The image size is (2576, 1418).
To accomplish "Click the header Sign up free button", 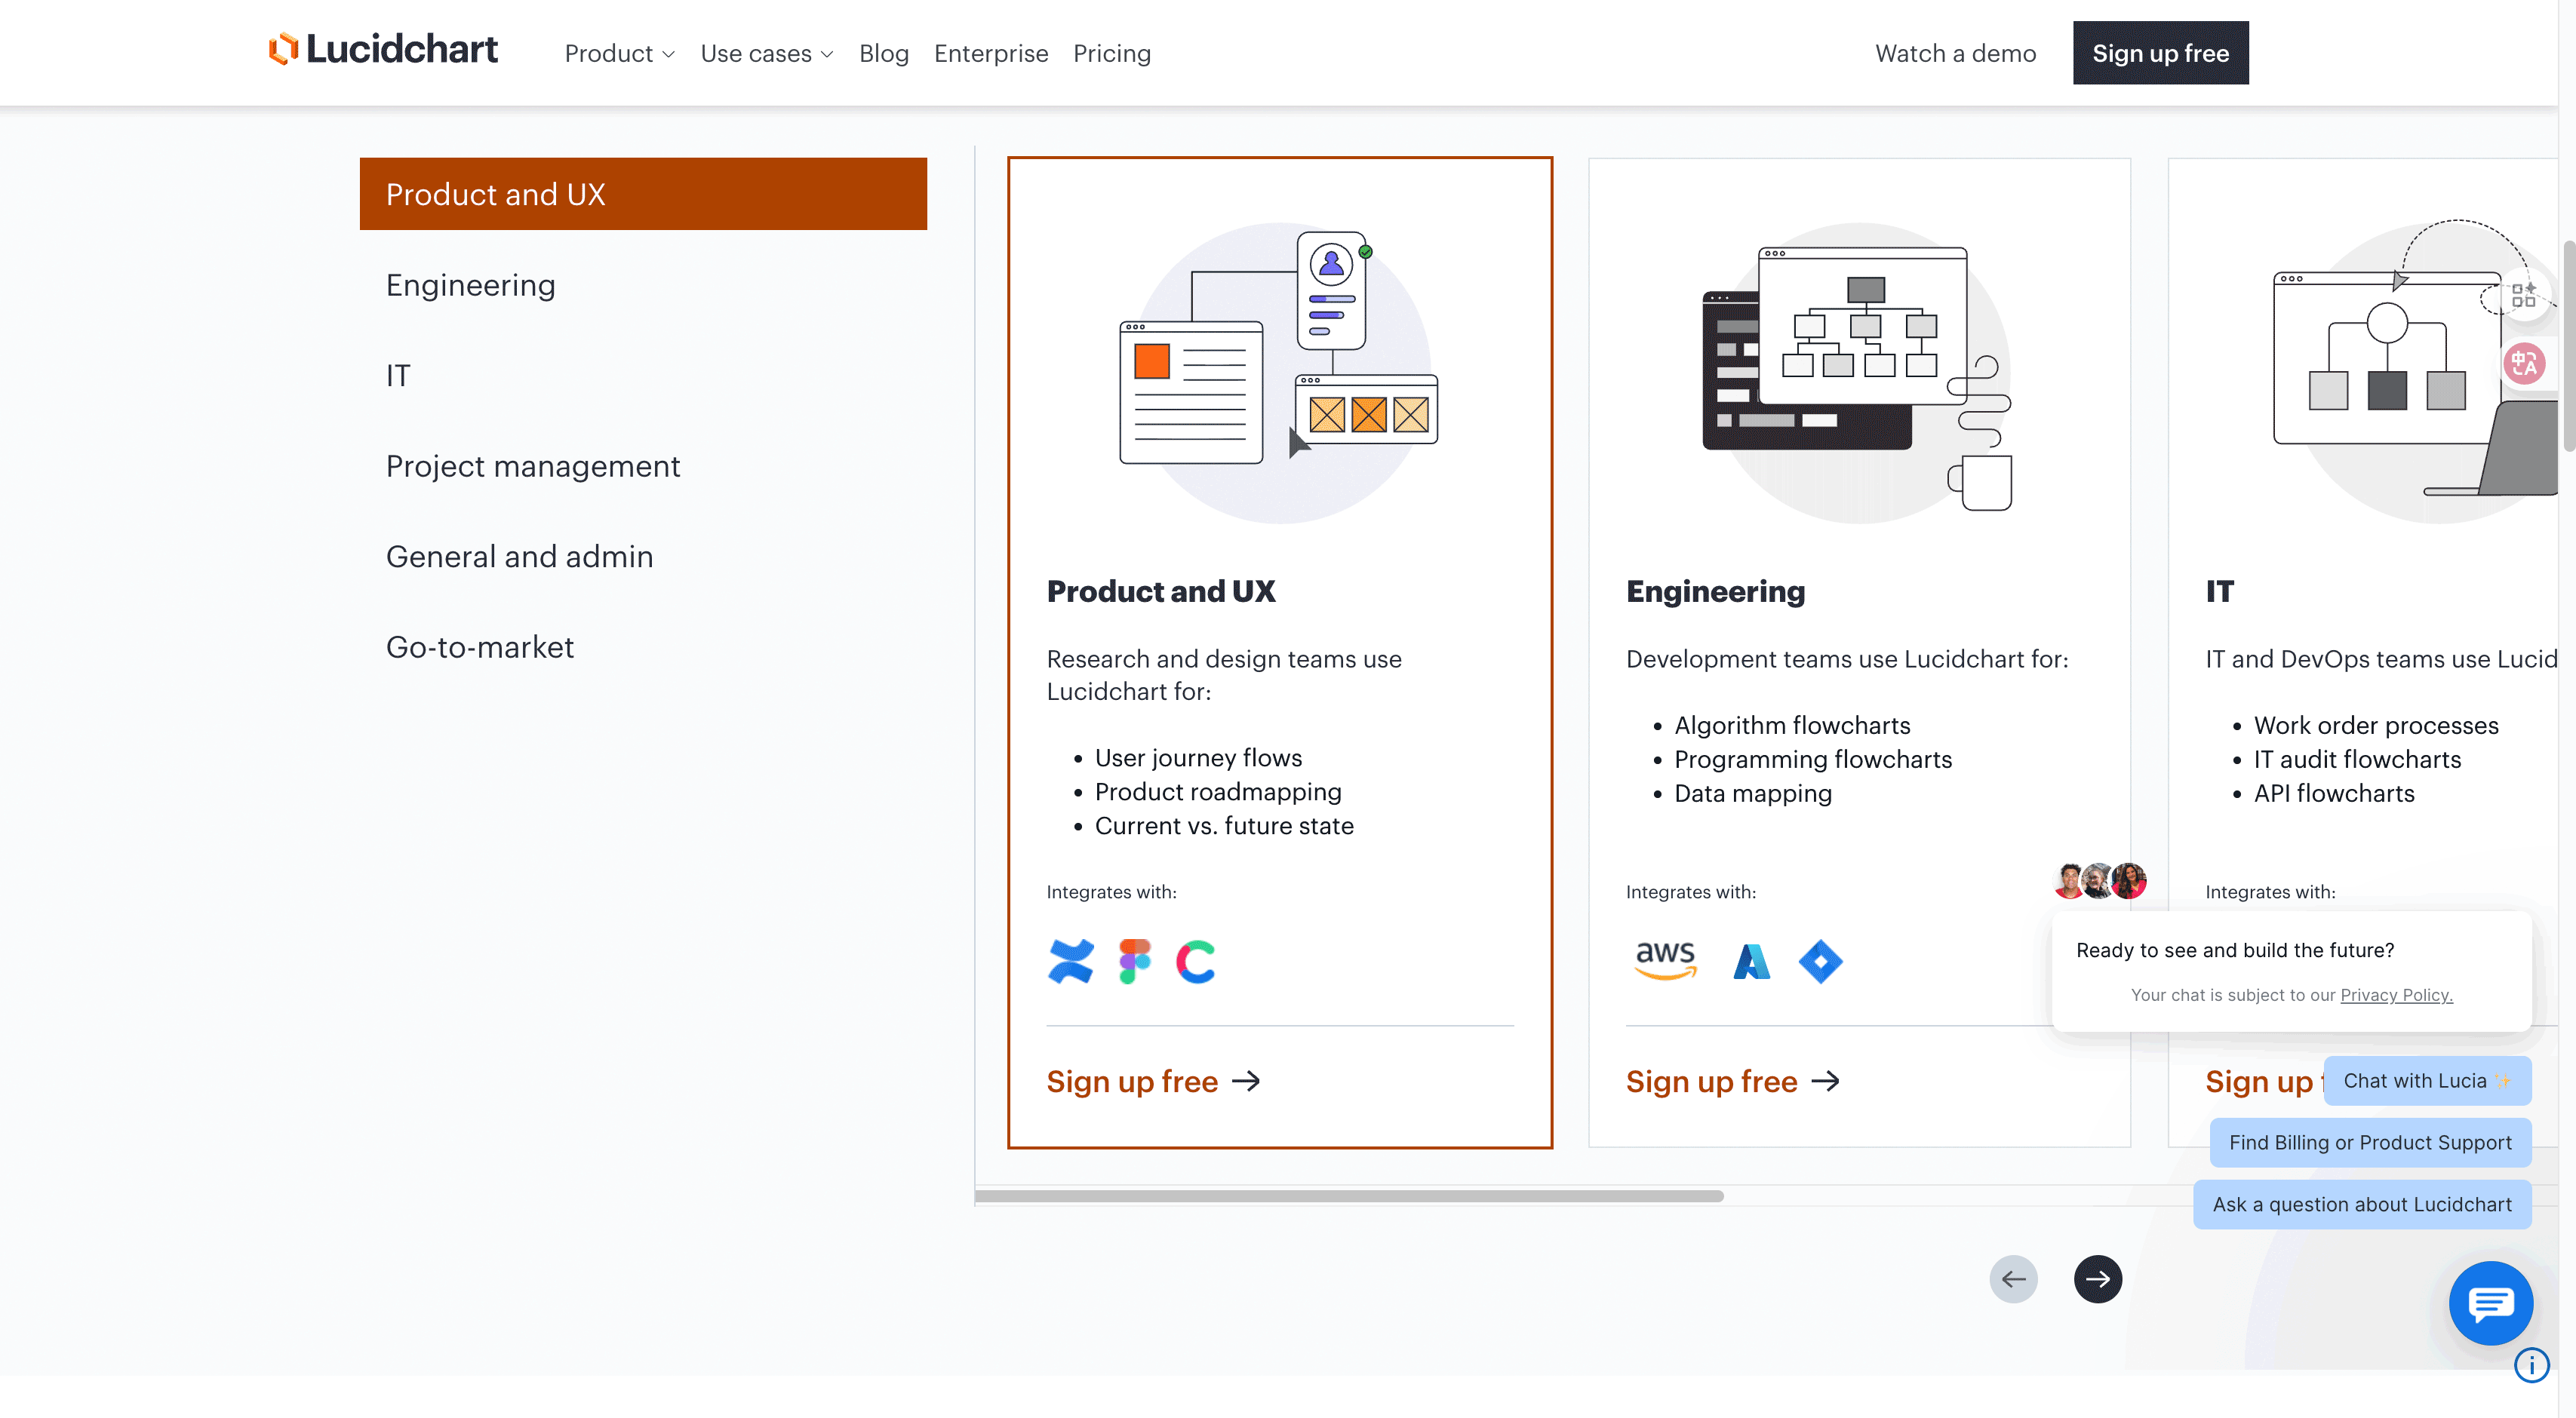I will (x=2160, y=53).
